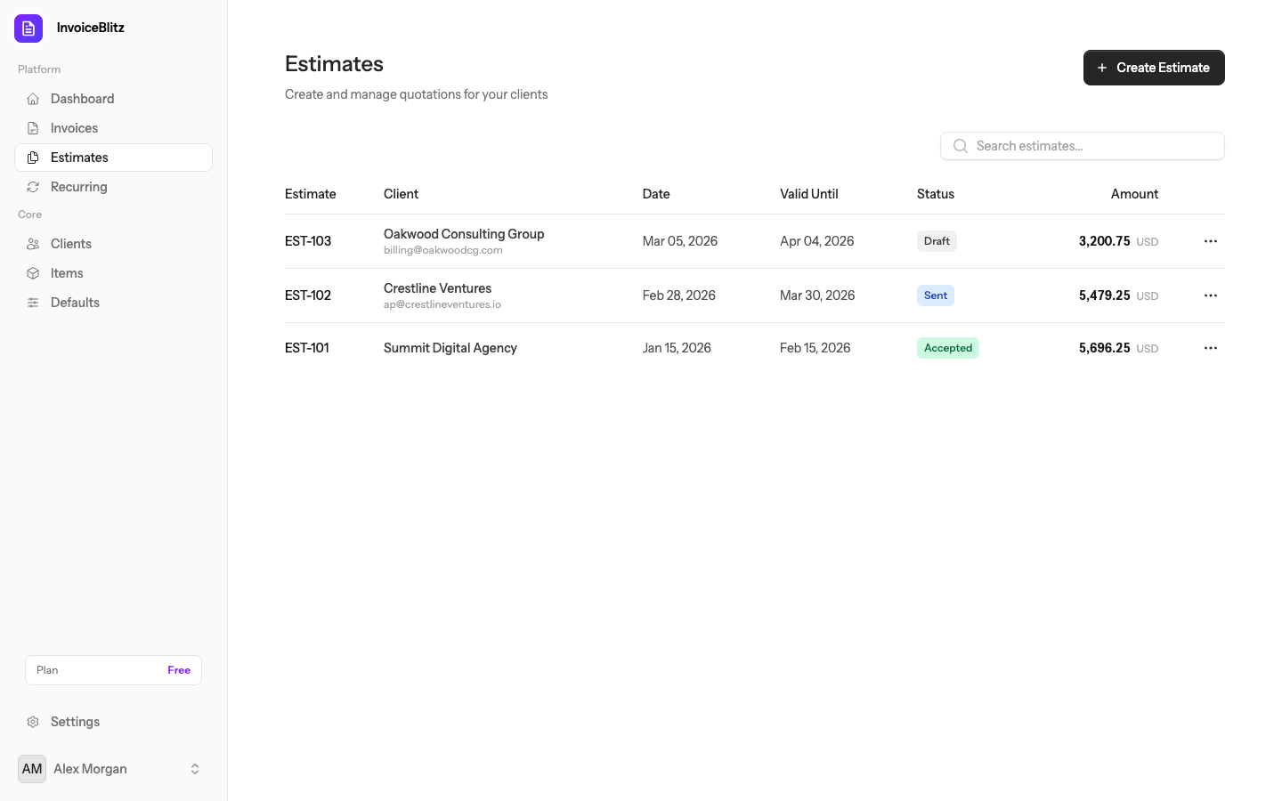
Task: Toggle the Draft status badge on EST-103
Action: click(x=937, y=240)
